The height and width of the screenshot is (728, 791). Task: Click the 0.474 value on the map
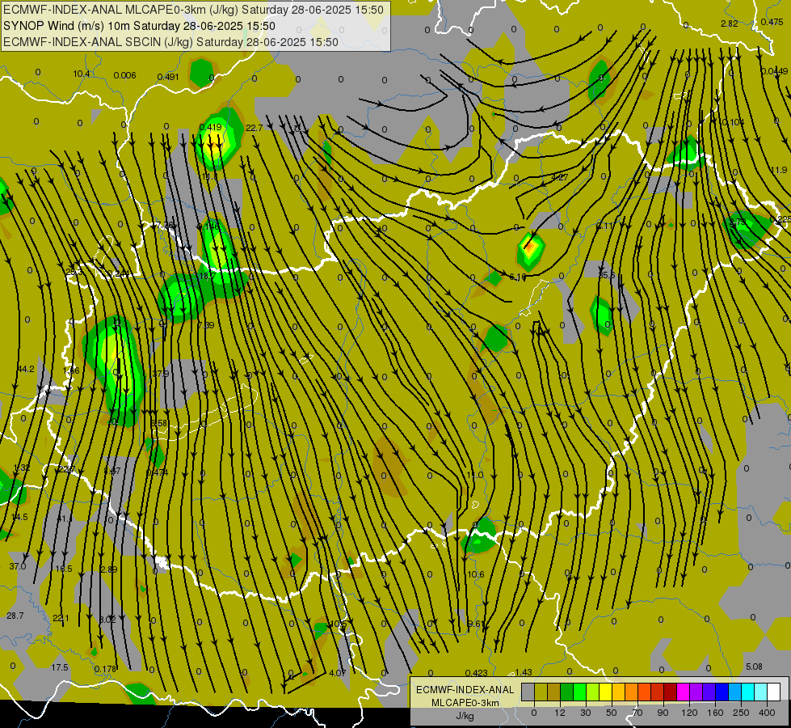[x=157, y=472]
